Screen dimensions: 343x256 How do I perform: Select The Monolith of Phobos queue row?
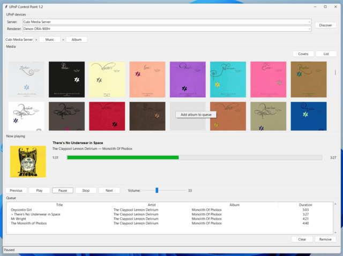(x=169, y=223)
